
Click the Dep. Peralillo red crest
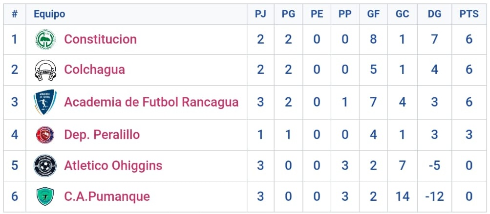pyautogui.click(x=45, y=135)
